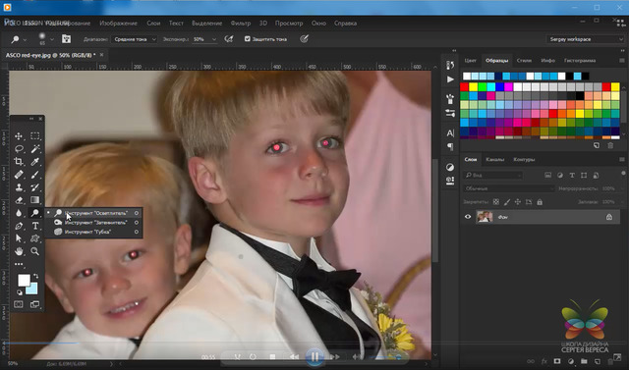Click the foreground color swatch
Screen dimensions: 629x370
coord(24,280)
